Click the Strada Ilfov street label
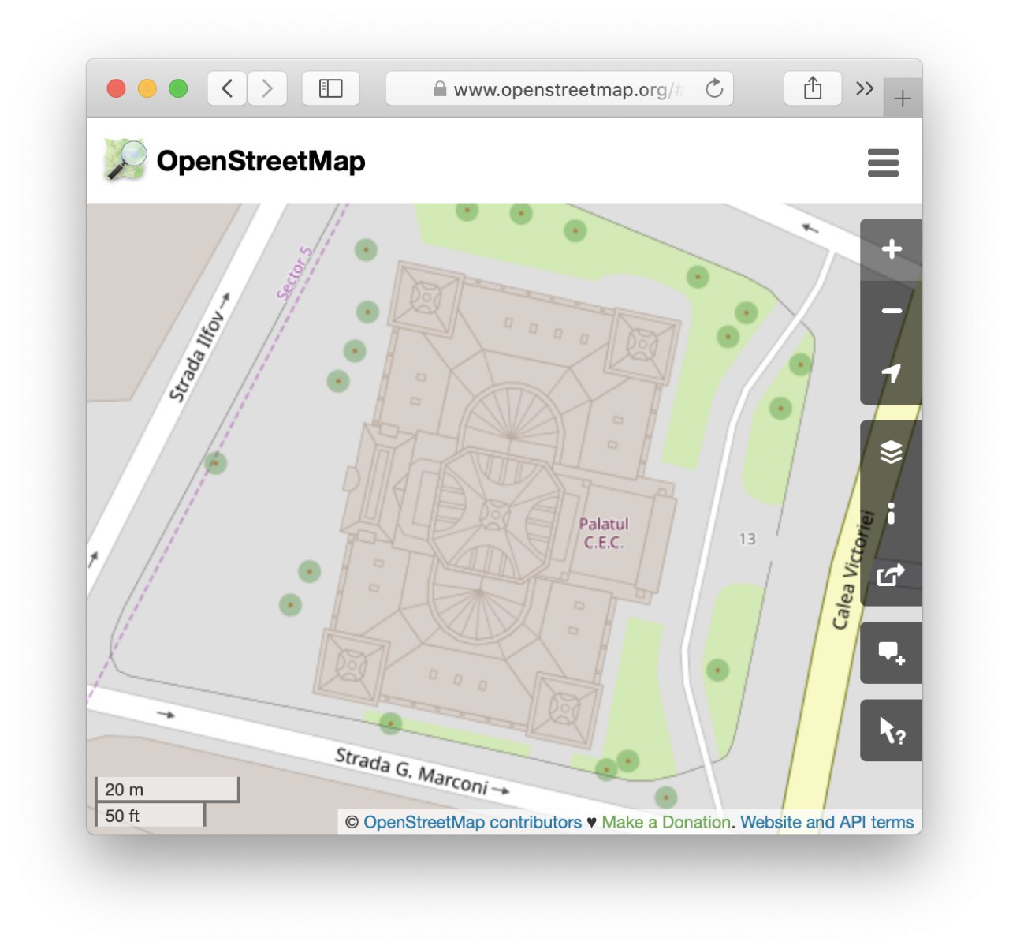This screenshot has height=949, width=1009. click(x=197, y=357)
